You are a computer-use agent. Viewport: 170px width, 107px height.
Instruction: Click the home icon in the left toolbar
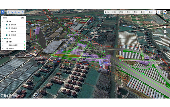pyautogui.click(x=15, y=12)
